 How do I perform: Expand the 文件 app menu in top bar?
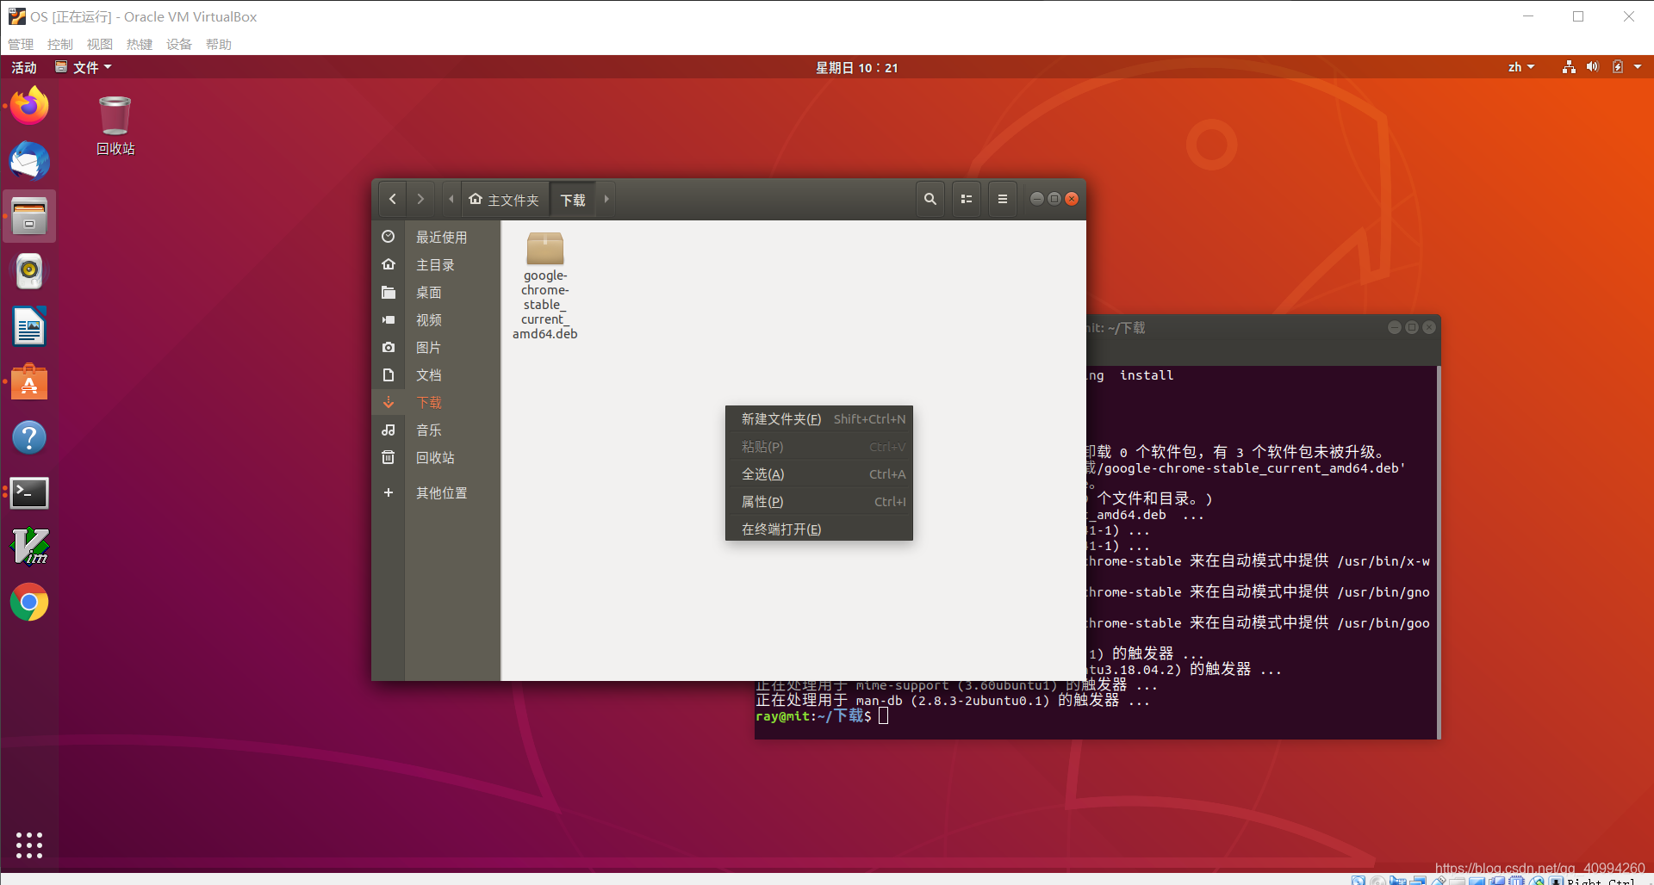[84, 67]
